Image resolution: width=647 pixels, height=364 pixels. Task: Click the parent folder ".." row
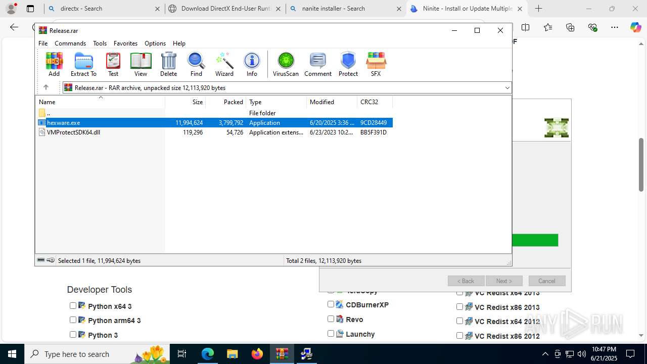point(214,113)
